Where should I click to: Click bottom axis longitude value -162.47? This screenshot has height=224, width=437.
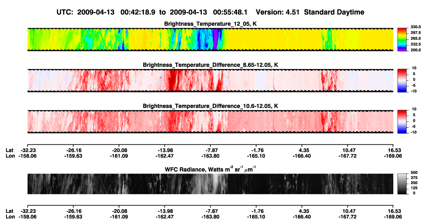coord(165,217)
